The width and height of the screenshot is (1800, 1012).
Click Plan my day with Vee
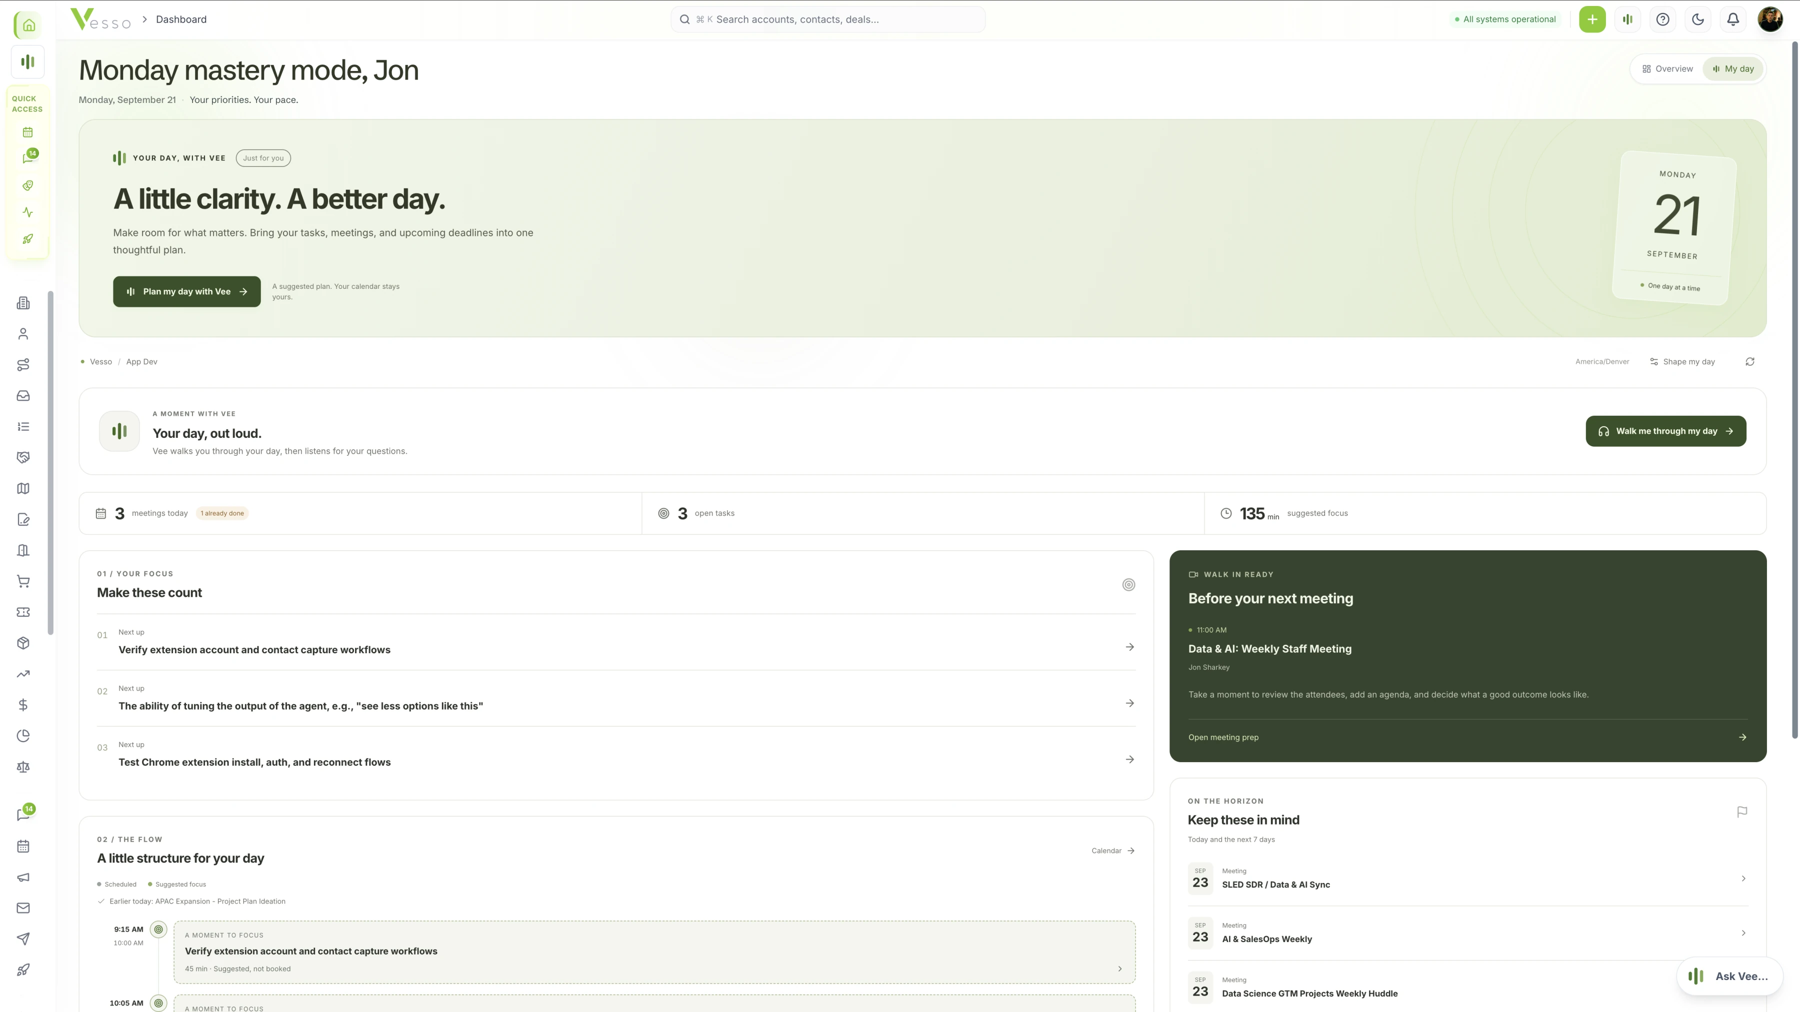[x=186, y=292]
